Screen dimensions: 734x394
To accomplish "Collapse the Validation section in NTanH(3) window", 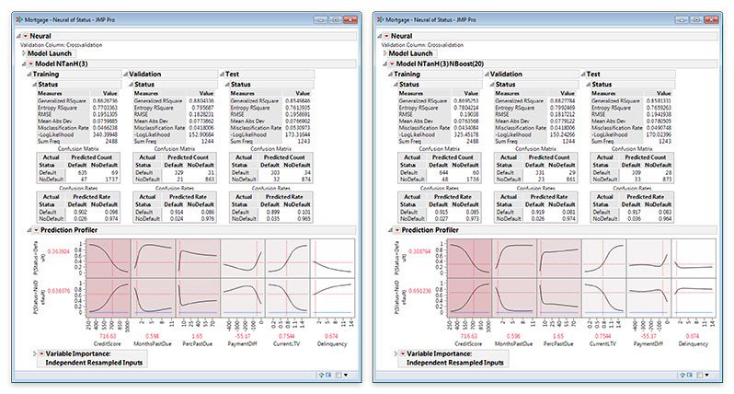I will click(x=125, y=74).
